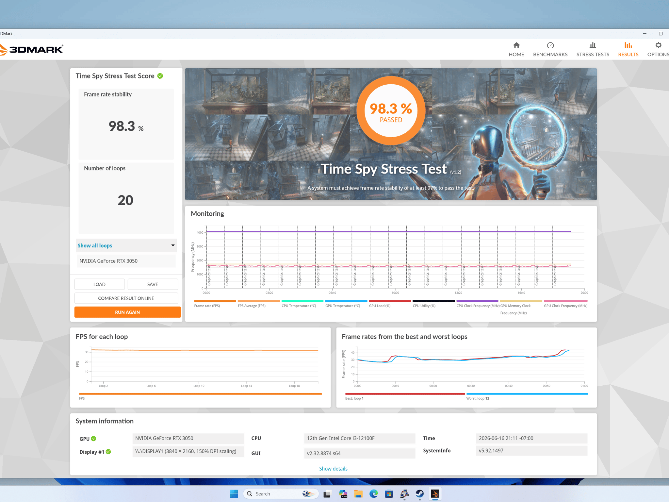Click the SAVE button
The width and height of the screenshot is (669, 502).
pyautogui.click(x=153, y=284)
